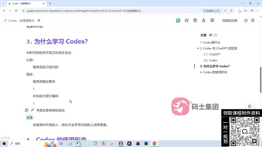The image size is (262, 147).
Task: Open the black CapCut icon on taskbar
Action: click(129, 143)
